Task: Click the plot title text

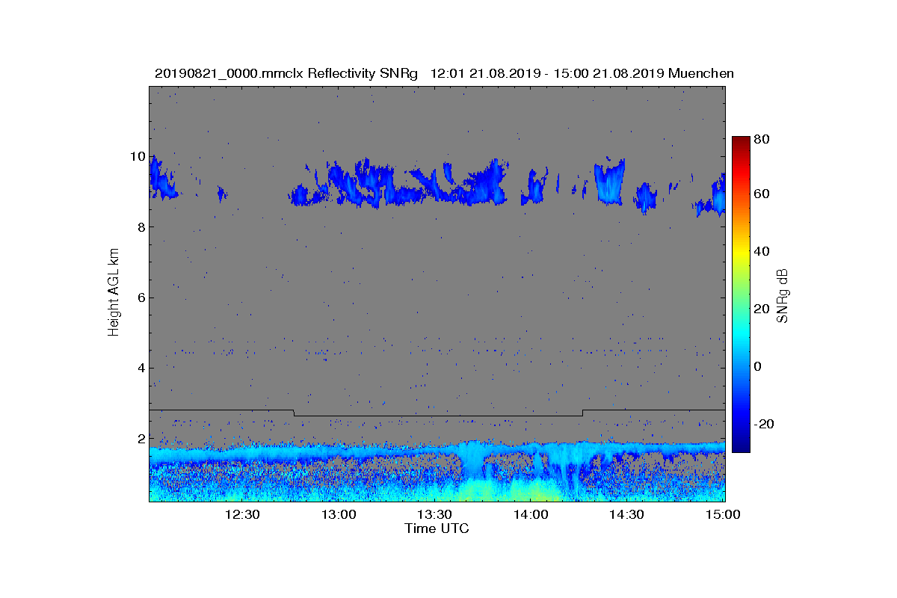Action: pyautogui.click(x=444, y=73)
